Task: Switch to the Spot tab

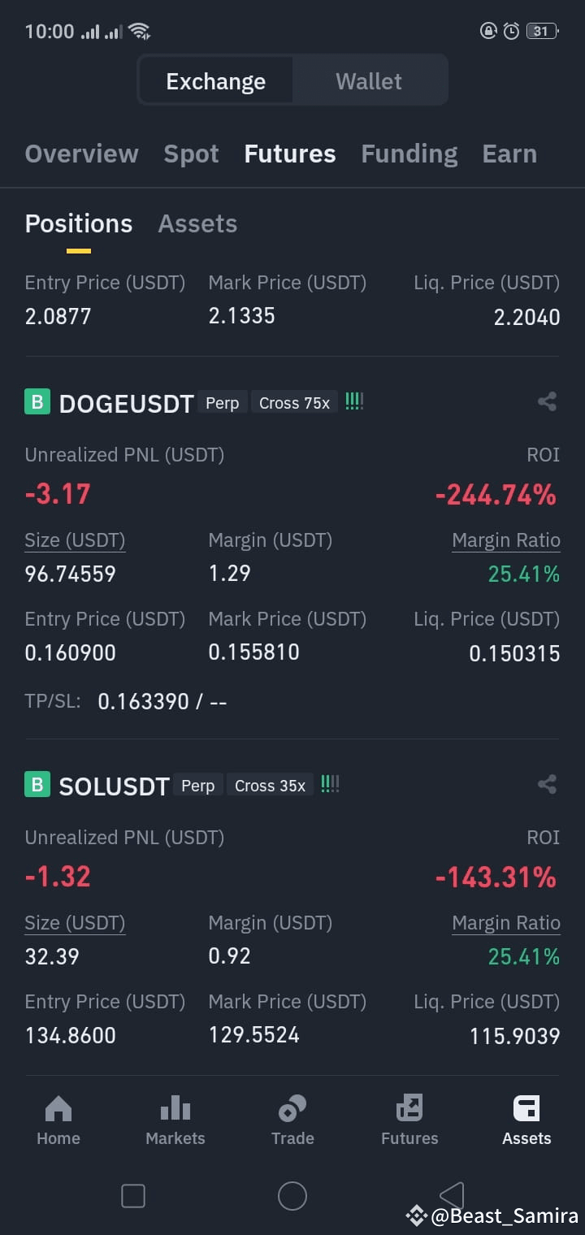Action: coord(191,154)
